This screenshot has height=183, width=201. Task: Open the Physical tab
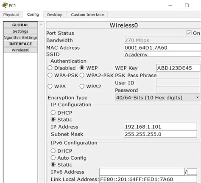[x=11, y=14]
